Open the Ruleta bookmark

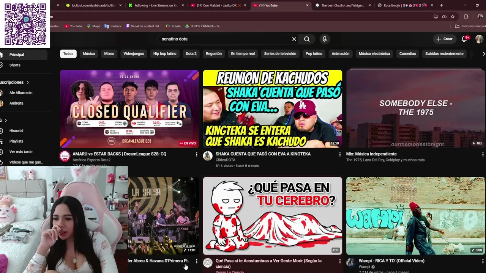pyautogui.click(x=173, y=26)
